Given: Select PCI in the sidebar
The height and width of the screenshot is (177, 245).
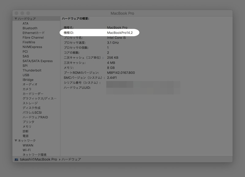Looking at the screenshot, I should click(x=25, y=51).
